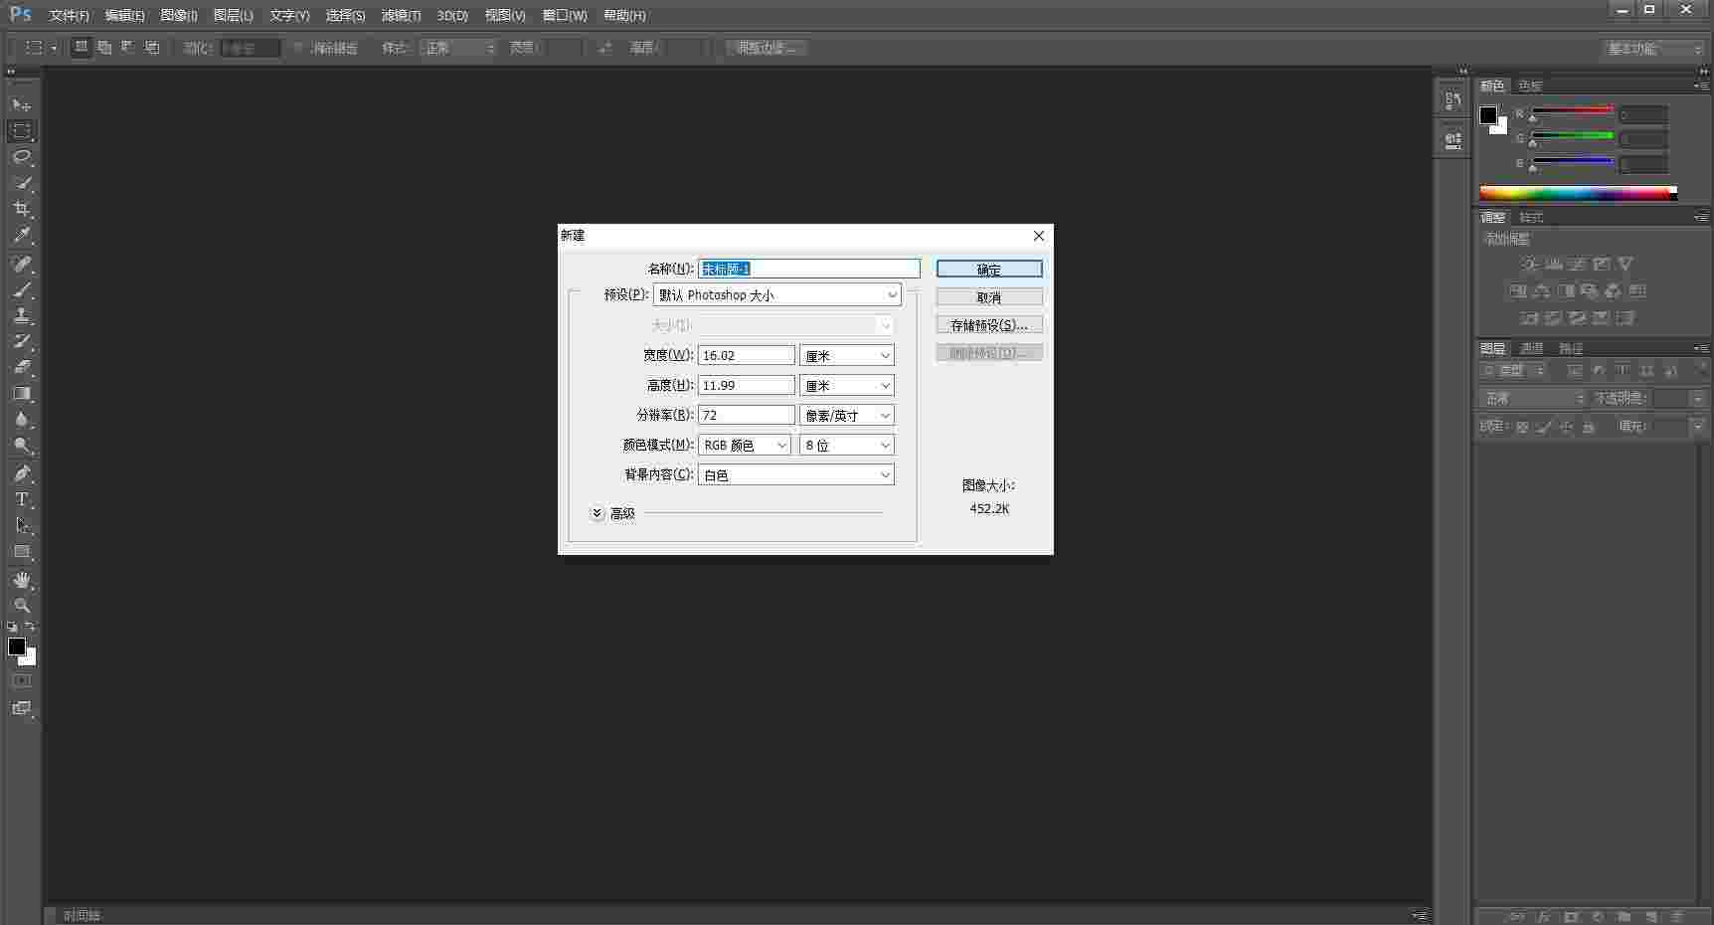
Task: Select the Crop tool
Action: pyautogui.click(x=22, y=209)
